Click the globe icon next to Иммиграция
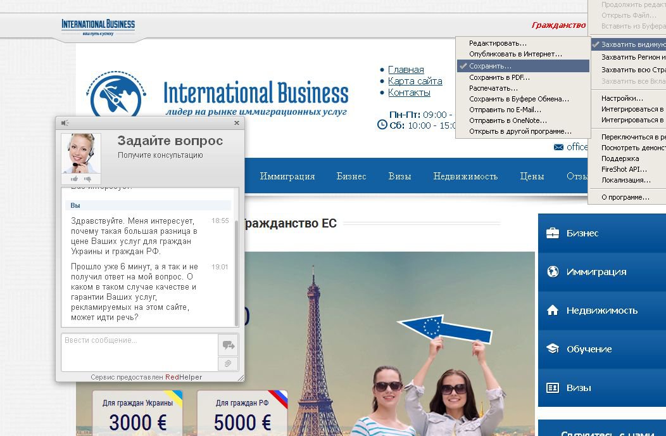The height and width of the screenshot is (436, 666). coord(553,272)
